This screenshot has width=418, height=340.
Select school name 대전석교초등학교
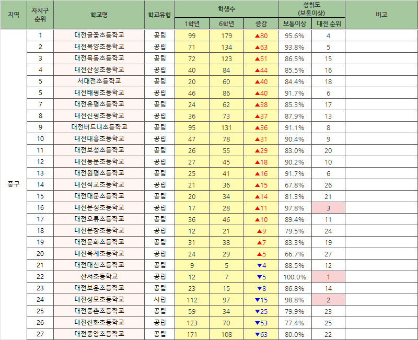[x=99, y=185]
